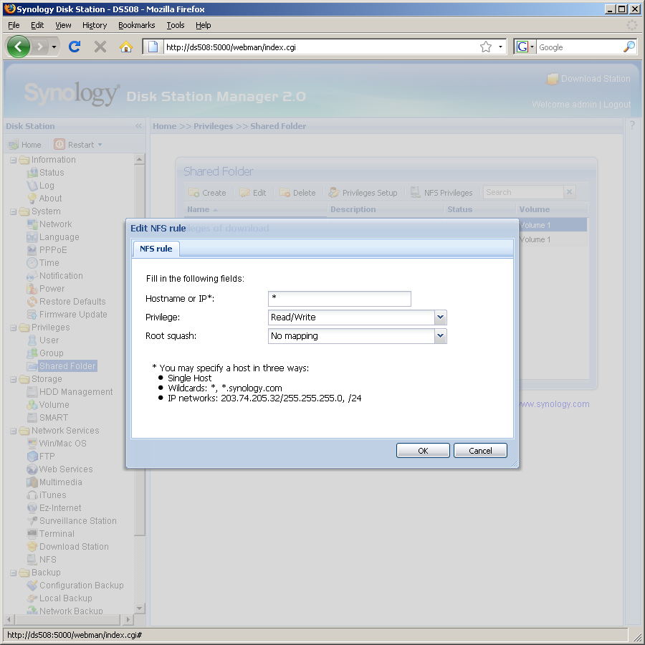This screenshot has height=645, width=645.
Task: Open the search engine selector dropdown
Action: [532, 47]
